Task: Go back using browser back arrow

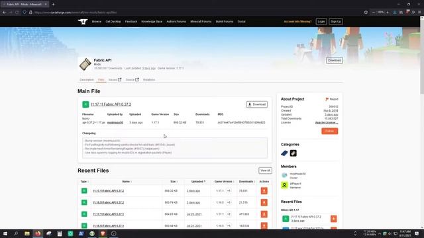Action: (5, 13)
